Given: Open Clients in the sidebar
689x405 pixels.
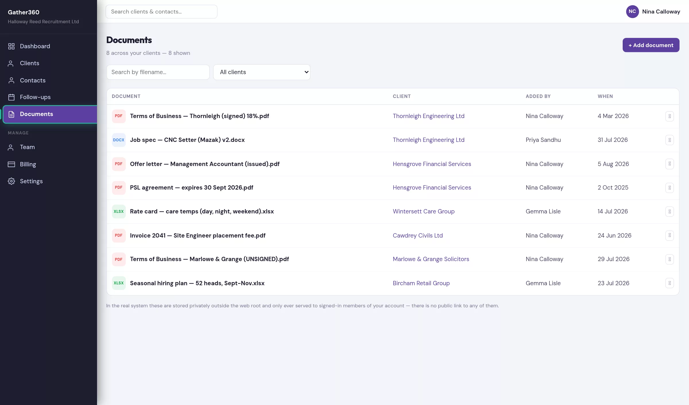Looking at the screenshot, I should click(x=49, y=63).
